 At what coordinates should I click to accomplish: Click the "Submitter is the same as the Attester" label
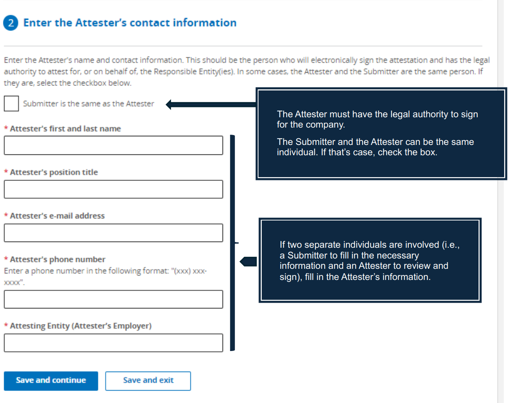pyautogui.click(x=88, y=104)
